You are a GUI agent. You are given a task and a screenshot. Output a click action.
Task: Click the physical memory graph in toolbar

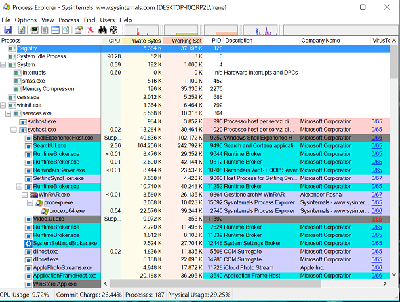pos(221,30)
